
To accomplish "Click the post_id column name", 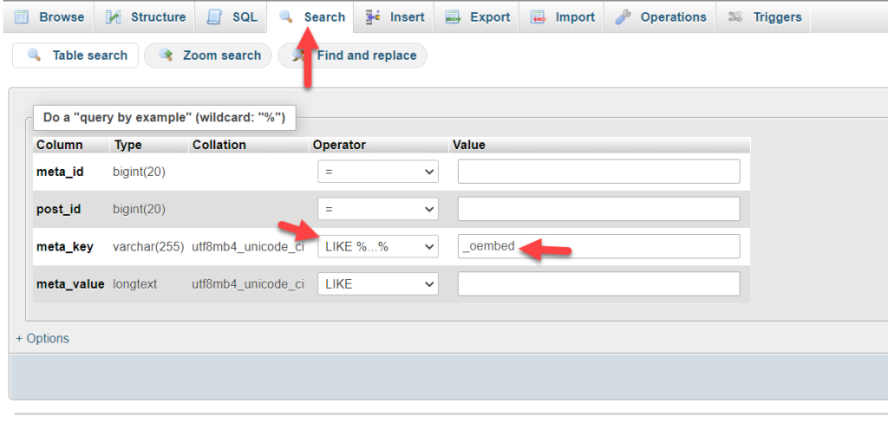I will (59, 209).
